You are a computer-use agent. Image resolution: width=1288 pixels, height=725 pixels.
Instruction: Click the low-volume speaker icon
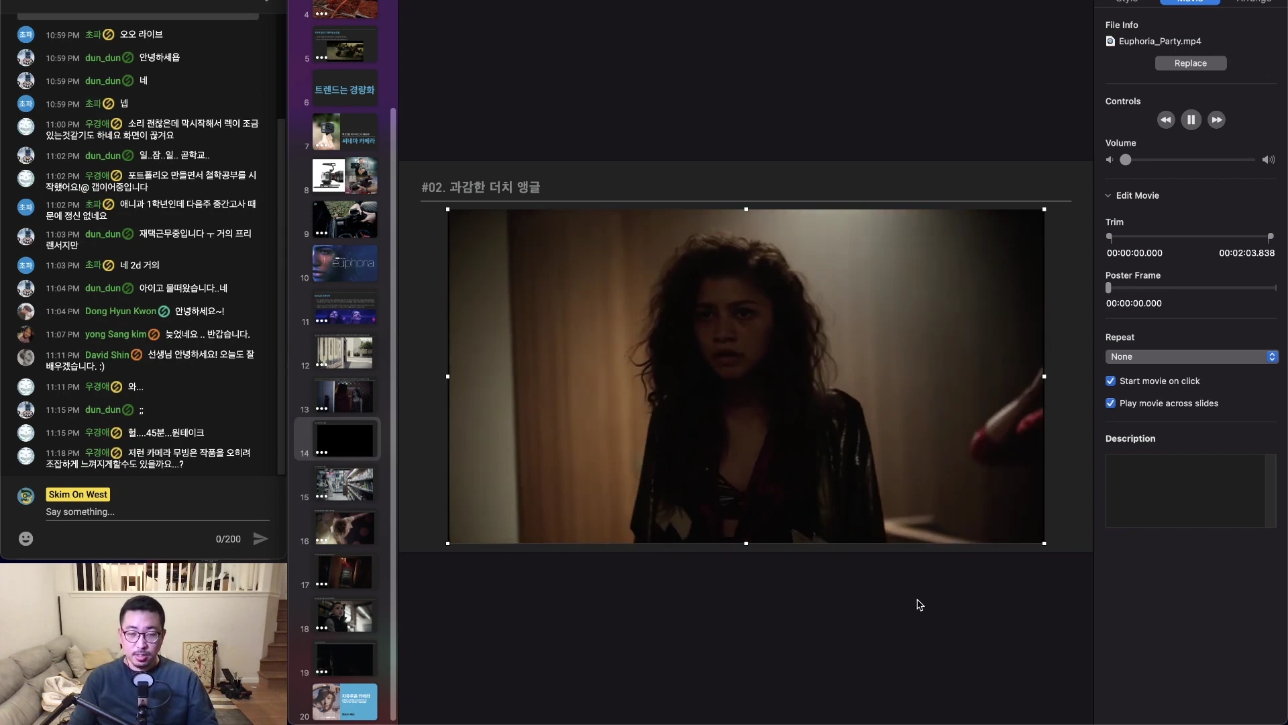tap(1110, 160)
